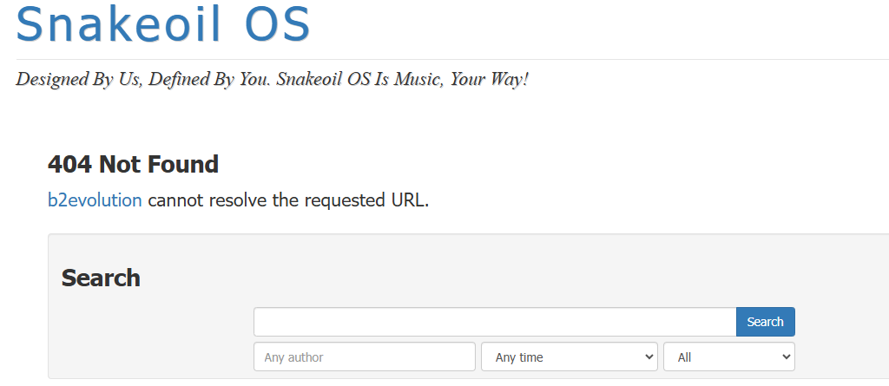Click the 'Found' word in error heading
Viewport: 889px width, 386px height.
[183, 165]
